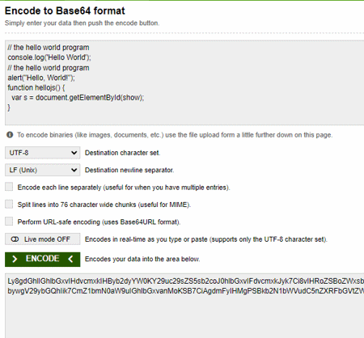This screenshot has width=364, height=338.
Task: Click the arrow of the LF (Unix) dropdown
Action: coord(74,170)
